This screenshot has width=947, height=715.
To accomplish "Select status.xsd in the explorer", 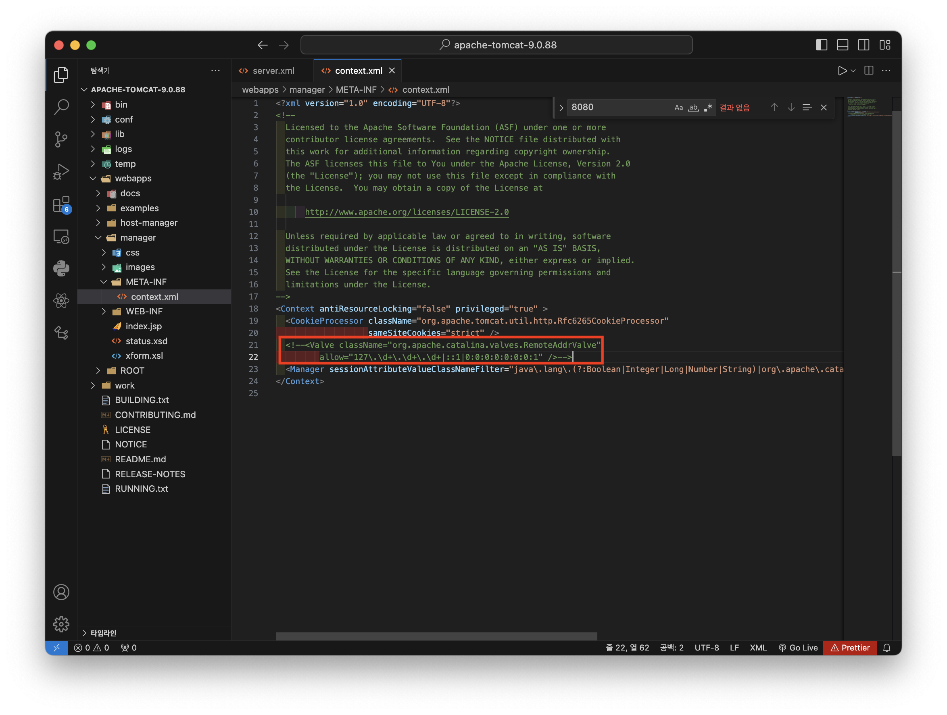I will (146, 341).
